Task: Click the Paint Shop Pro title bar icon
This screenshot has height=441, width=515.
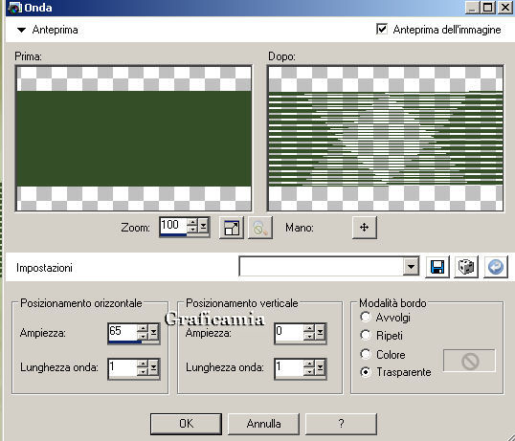Action: [x=13, y=8]
